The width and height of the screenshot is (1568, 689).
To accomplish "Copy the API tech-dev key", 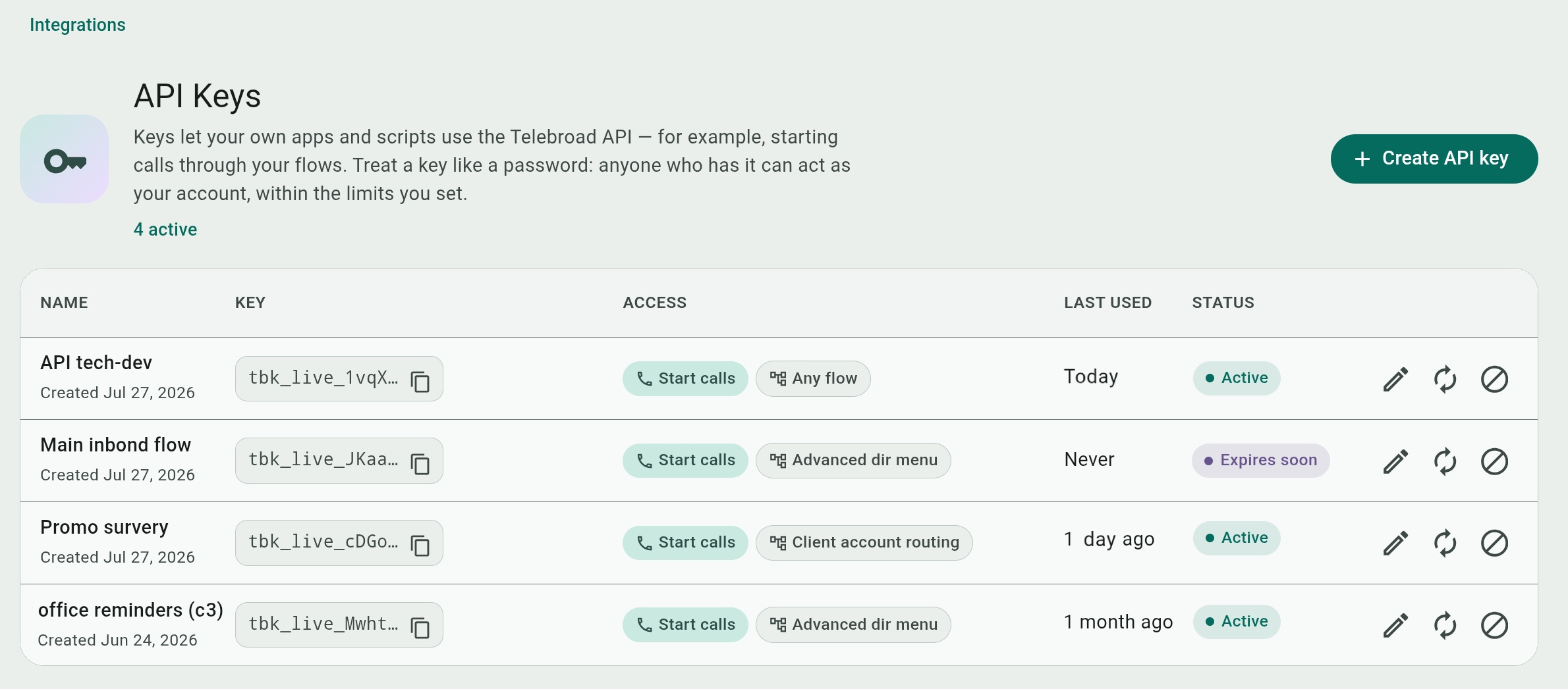I will pyautogui.click(x=420, y=381).
